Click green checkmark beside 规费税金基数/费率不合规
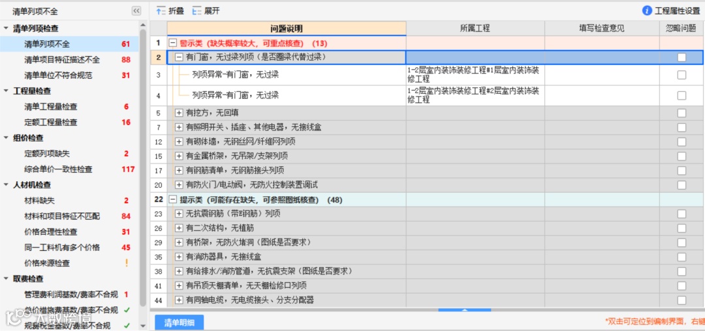This screenshot has width=705, height=331. click(127, 326)
